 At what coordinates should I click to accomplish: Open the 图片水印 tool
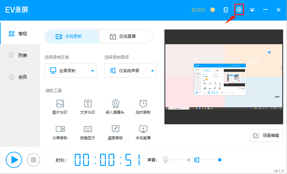pos(60,107)
